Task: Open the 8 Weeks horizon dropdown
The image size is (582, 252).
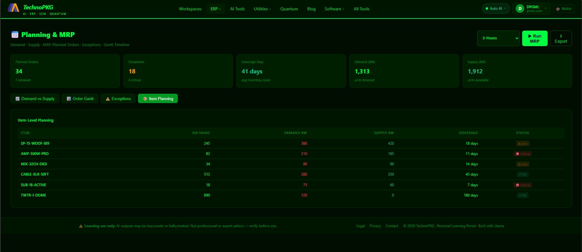Action: 498,38
